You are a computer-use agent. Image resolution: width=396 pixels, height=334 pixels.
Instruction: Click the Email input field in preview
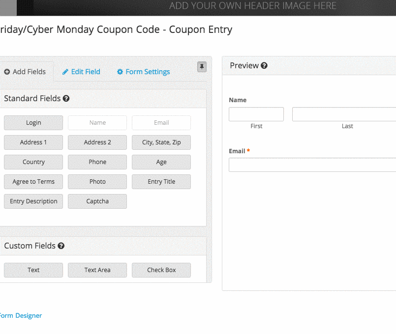[312, 165]
